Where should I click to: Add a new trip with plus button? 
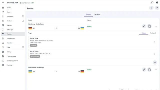tap(155, 62)
